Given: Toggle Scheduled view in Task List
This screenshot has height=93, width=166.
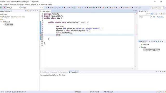Looking at the screenshot, I should (x=154, y=14).
